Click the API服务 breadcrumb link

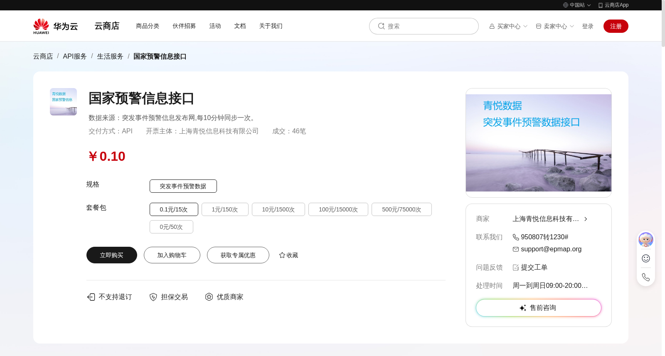(x=75, y=56)
